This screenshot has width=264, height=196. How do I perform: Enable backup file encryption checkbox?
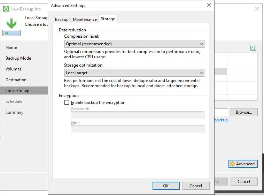(x=67, y=103)
